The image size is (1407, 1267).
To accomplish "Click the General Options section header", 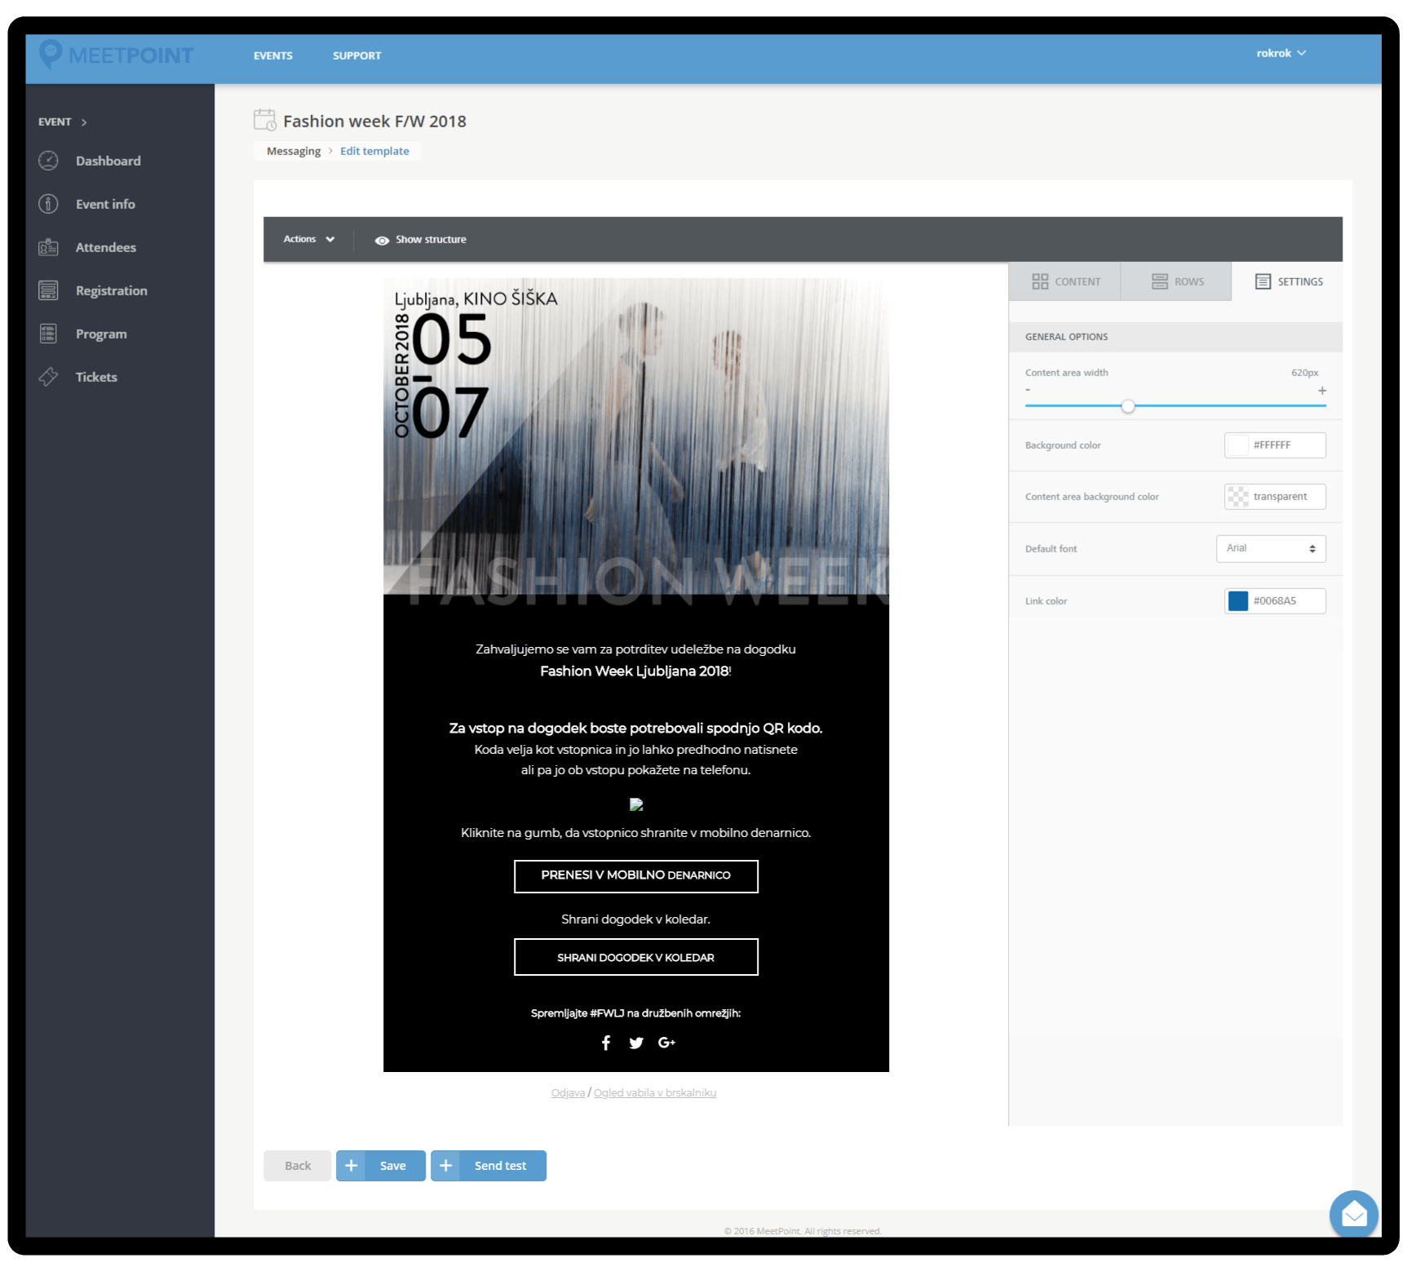I will (1175, 337).
